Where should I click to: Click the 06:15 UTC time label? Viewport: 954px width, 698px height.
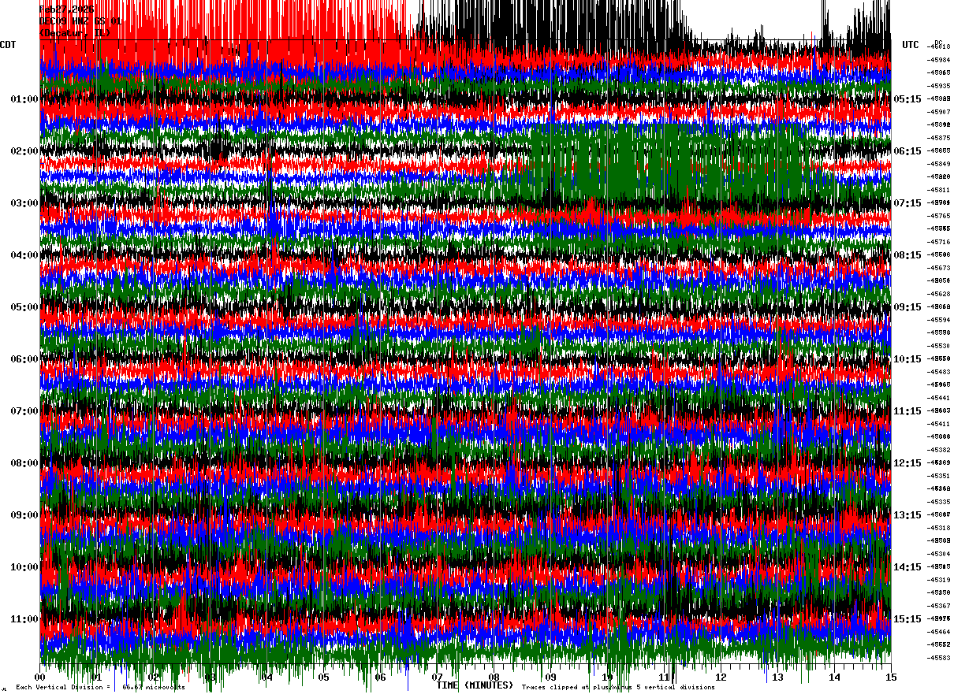click(x=907, y=151)
